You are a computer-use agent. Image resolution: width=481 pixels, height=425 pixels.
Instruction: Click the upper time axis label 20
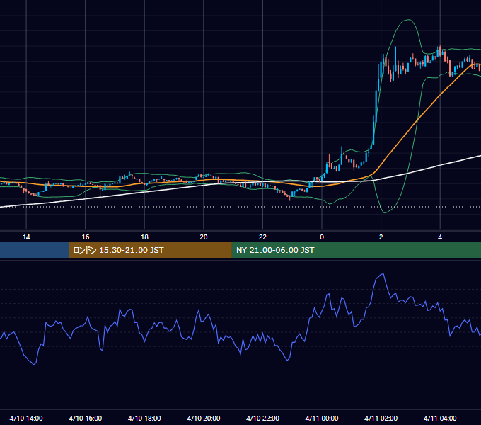point(204,237)
